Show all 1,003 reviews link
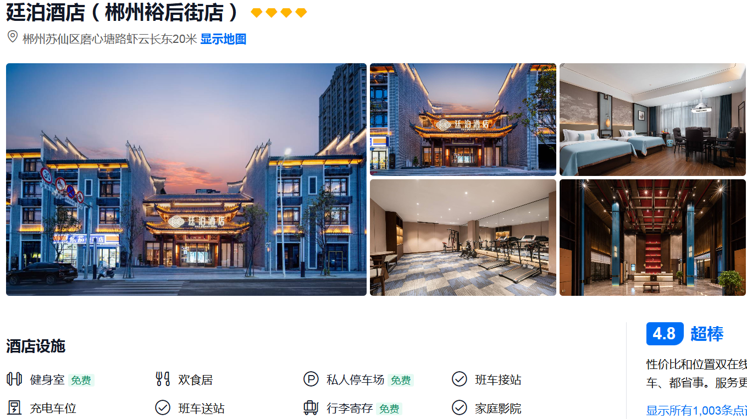Viewport: 747px width, 419px height. coord(696,410)
